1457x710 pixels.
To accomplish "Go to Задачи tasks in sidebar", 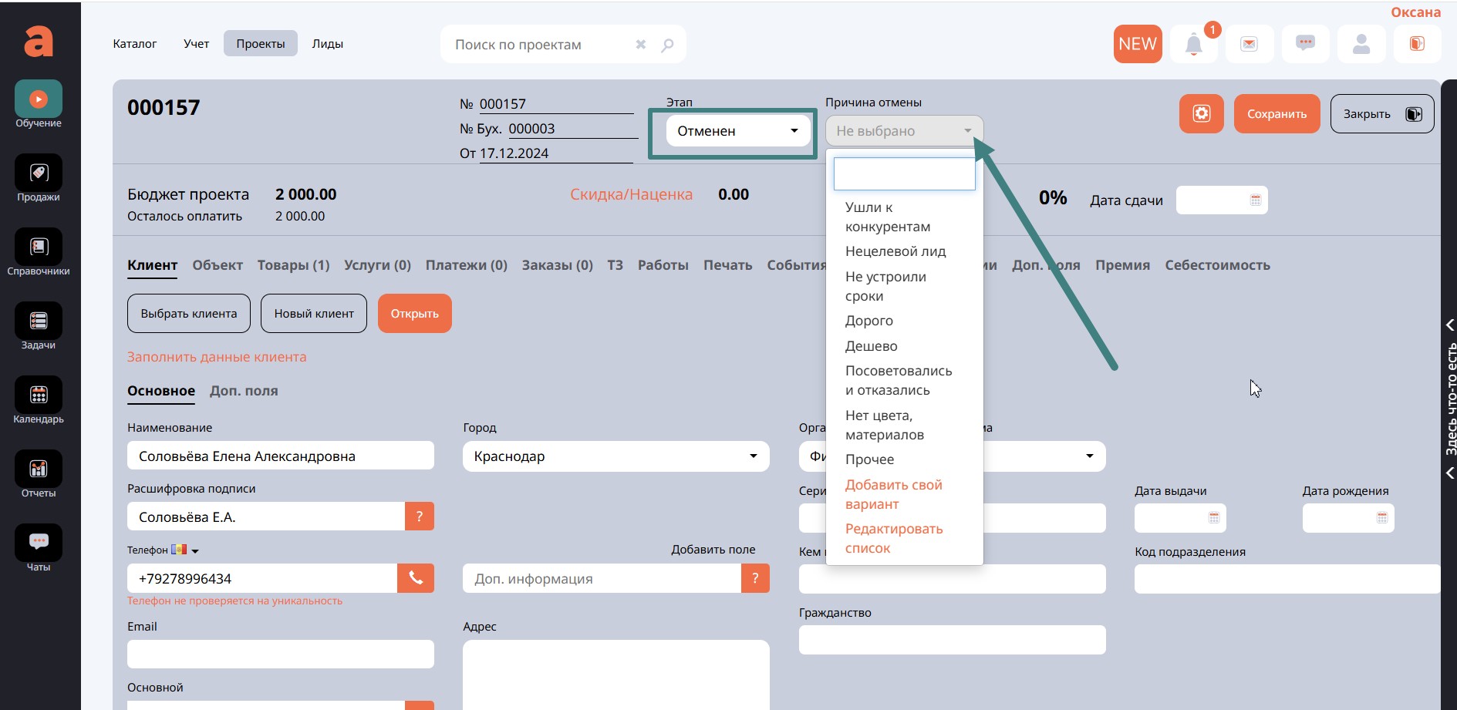I will pos(39,321).
